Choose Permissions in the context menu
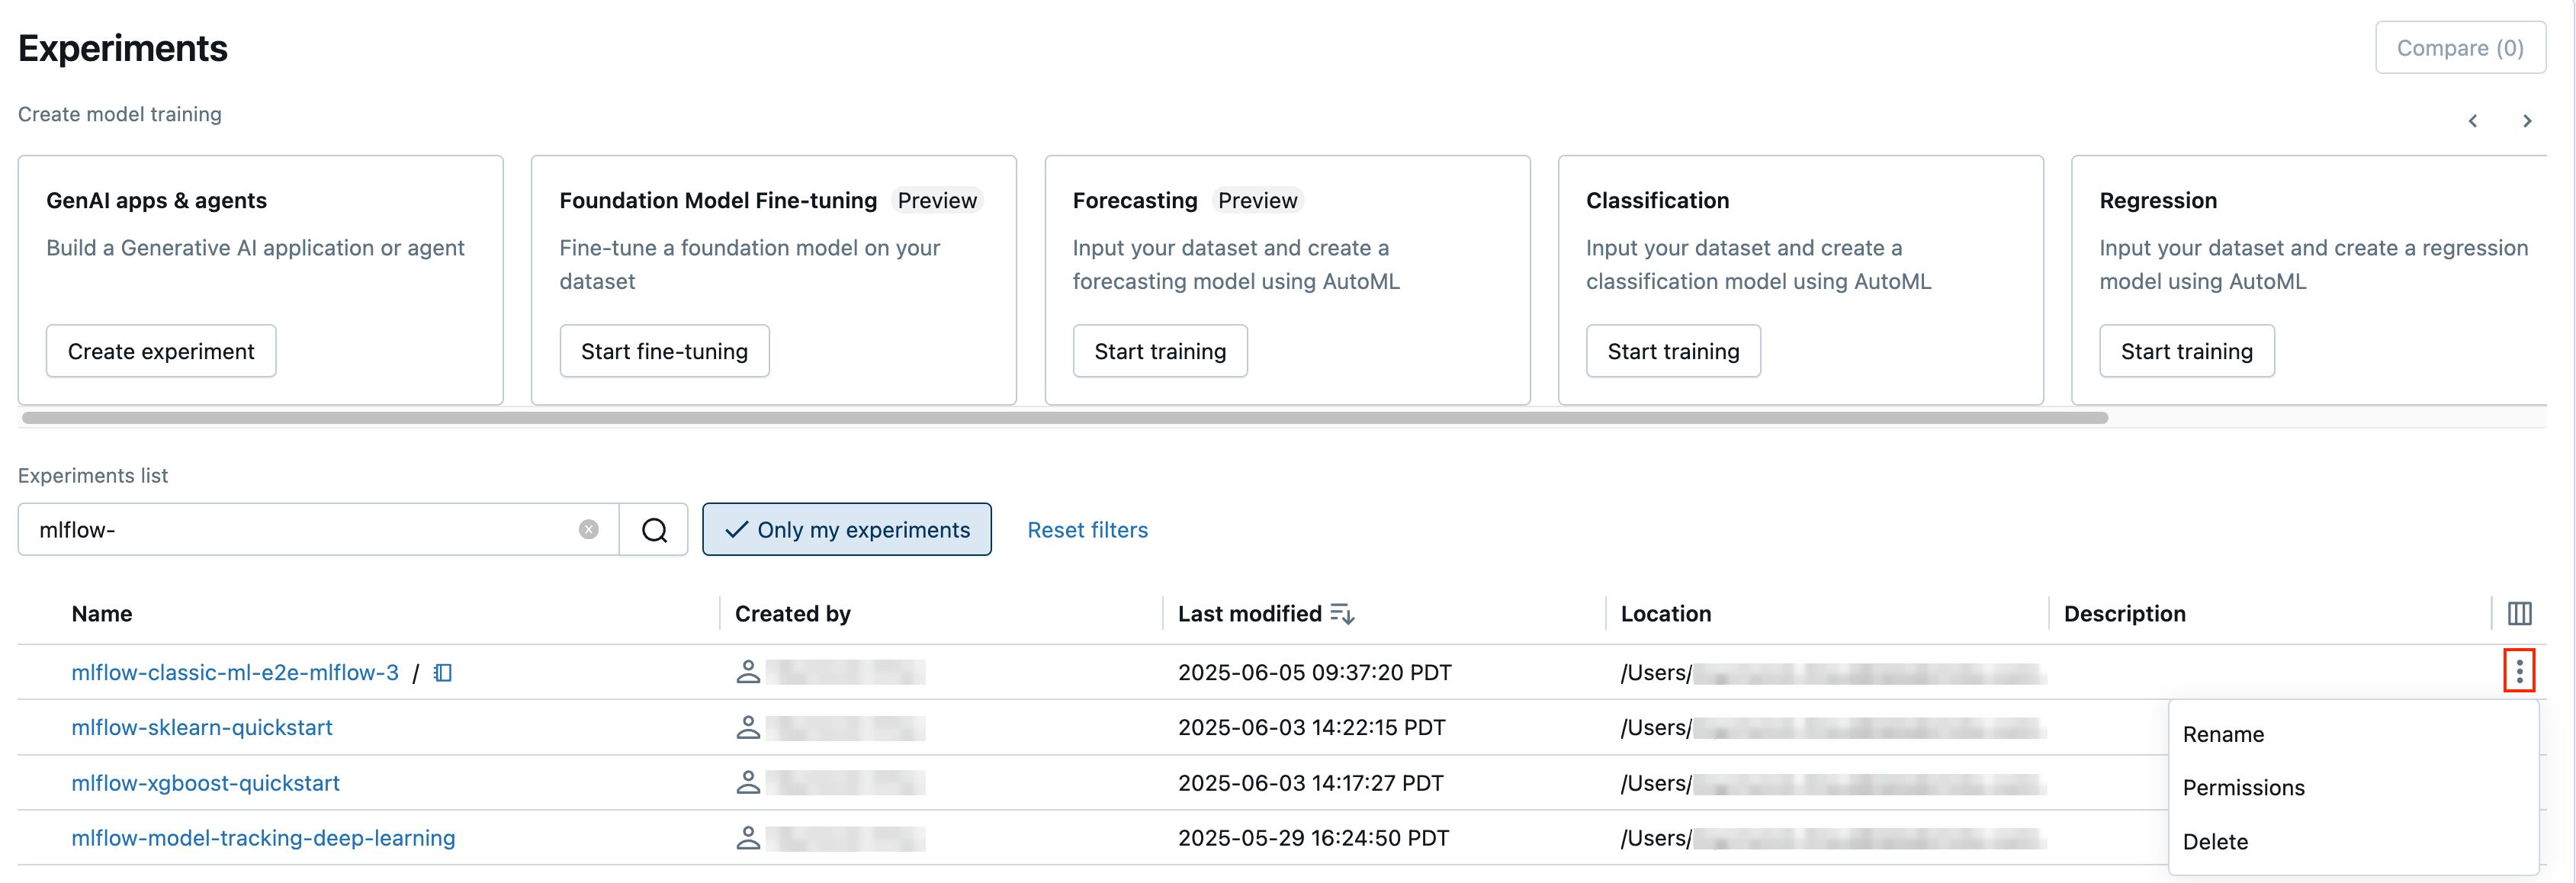 [x=2243, y=788]
